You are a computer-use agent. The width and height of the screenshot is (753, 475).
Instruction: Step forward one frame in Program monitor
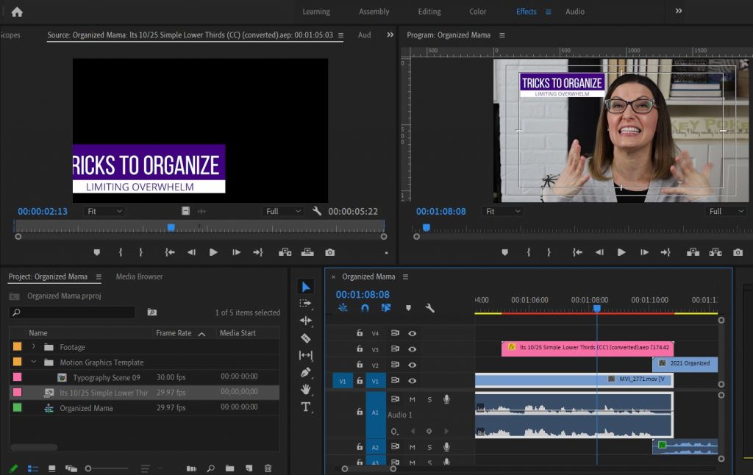(x=644, y=252)
